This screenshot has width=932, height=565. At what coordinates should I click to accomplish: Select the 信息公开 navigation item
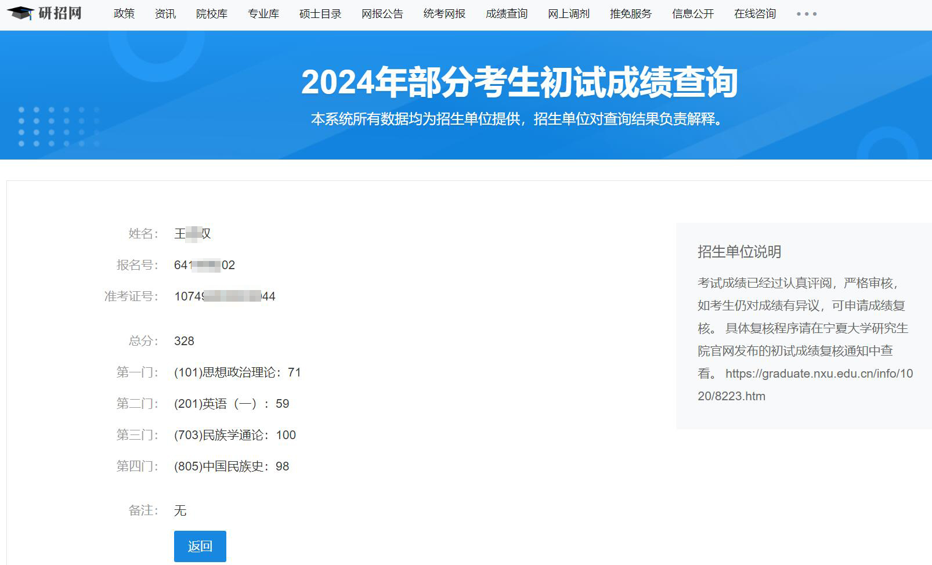click(693, 14)
